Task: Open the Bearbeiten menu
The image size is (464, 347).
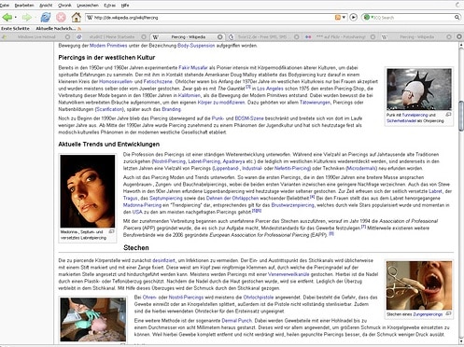Action: [24, 6]
